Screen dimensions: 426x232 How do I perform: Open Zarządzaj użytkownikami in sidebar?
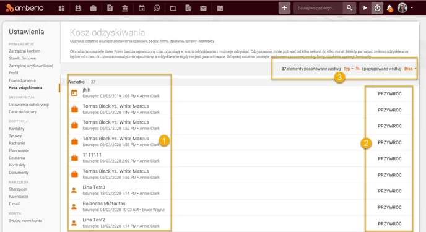tap(31, 66)
